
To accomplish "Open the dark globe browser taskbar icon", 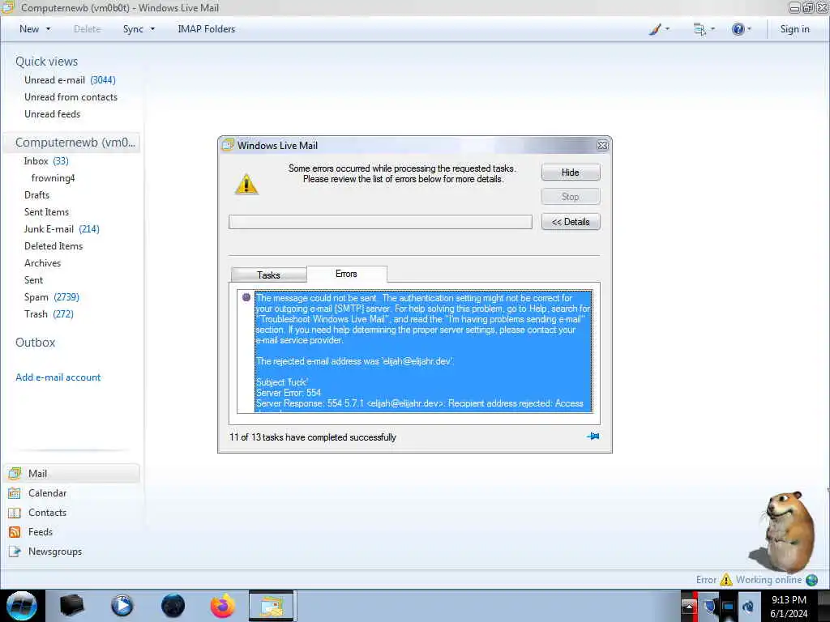I will point(173,606).
